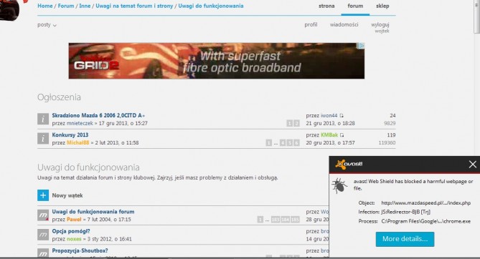Open the Forum breadcrumb link

[66, 6]
